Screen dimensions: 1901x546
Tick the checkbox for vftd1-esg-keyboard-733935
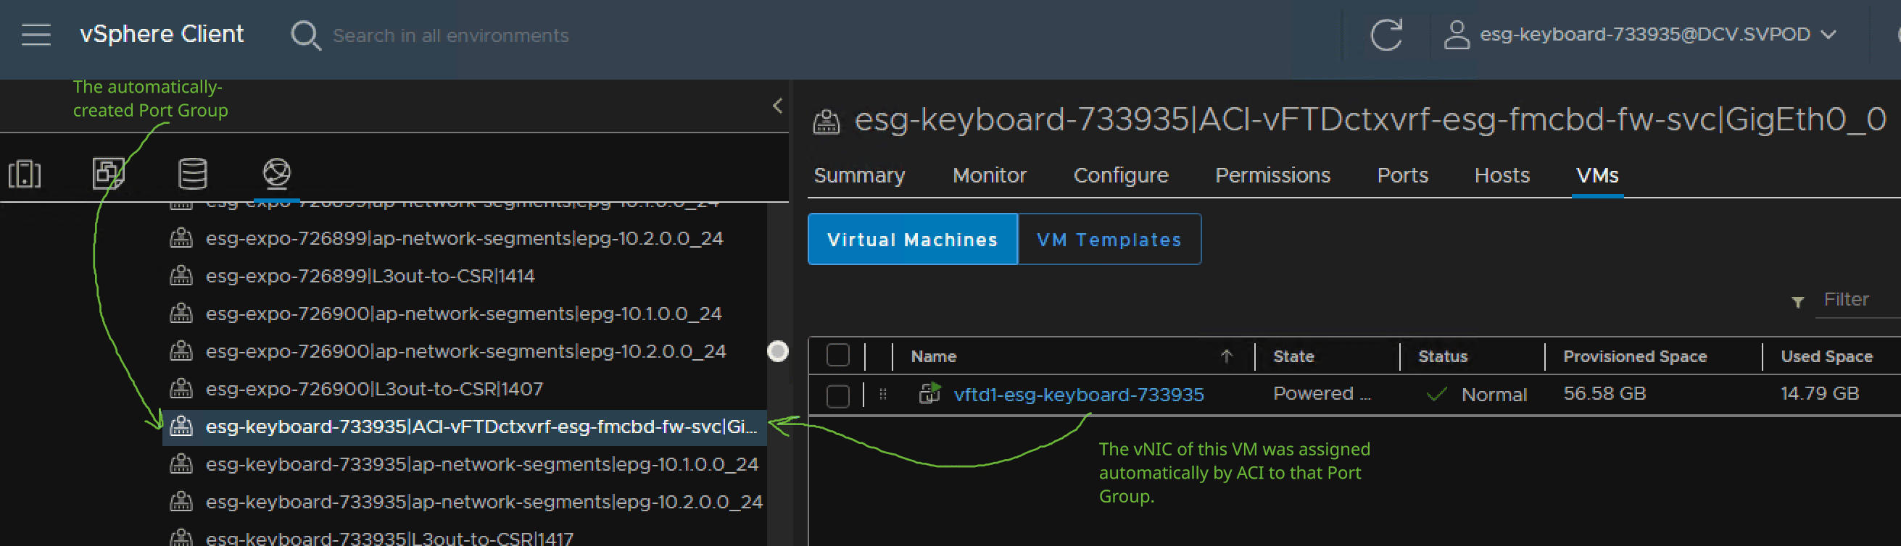pyautogui.click(x=837, y=395)
